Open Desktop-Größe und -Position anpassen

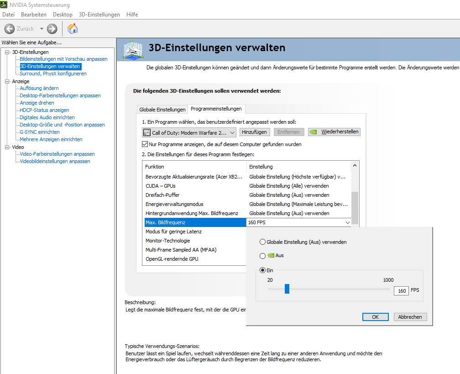62,125
